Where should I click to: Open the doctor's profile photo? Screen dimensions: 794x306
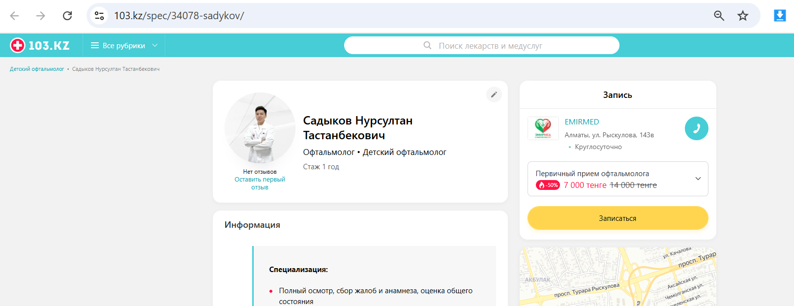tap(260, 128)
